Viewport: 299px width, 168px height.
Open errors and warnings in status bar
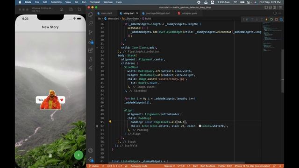click(x=114, y=166)
